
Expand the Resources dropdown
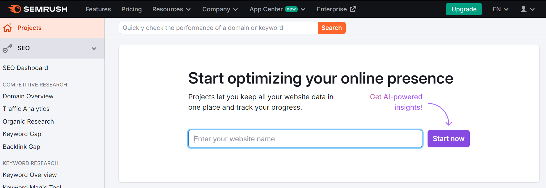pyautogui.click(x=171, y=9)
